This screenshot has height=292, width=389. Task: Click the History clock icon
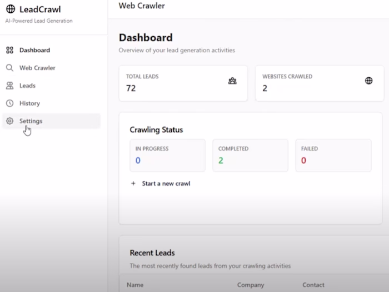coord(9,103)
